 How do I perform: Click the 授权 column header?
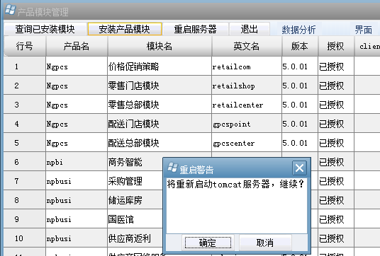tap(335, 46)
